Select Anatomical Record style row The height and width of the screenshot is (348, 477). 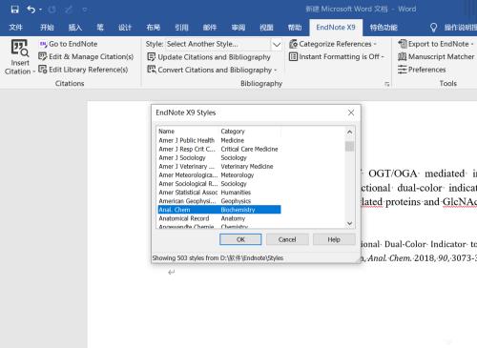point(219,218)
